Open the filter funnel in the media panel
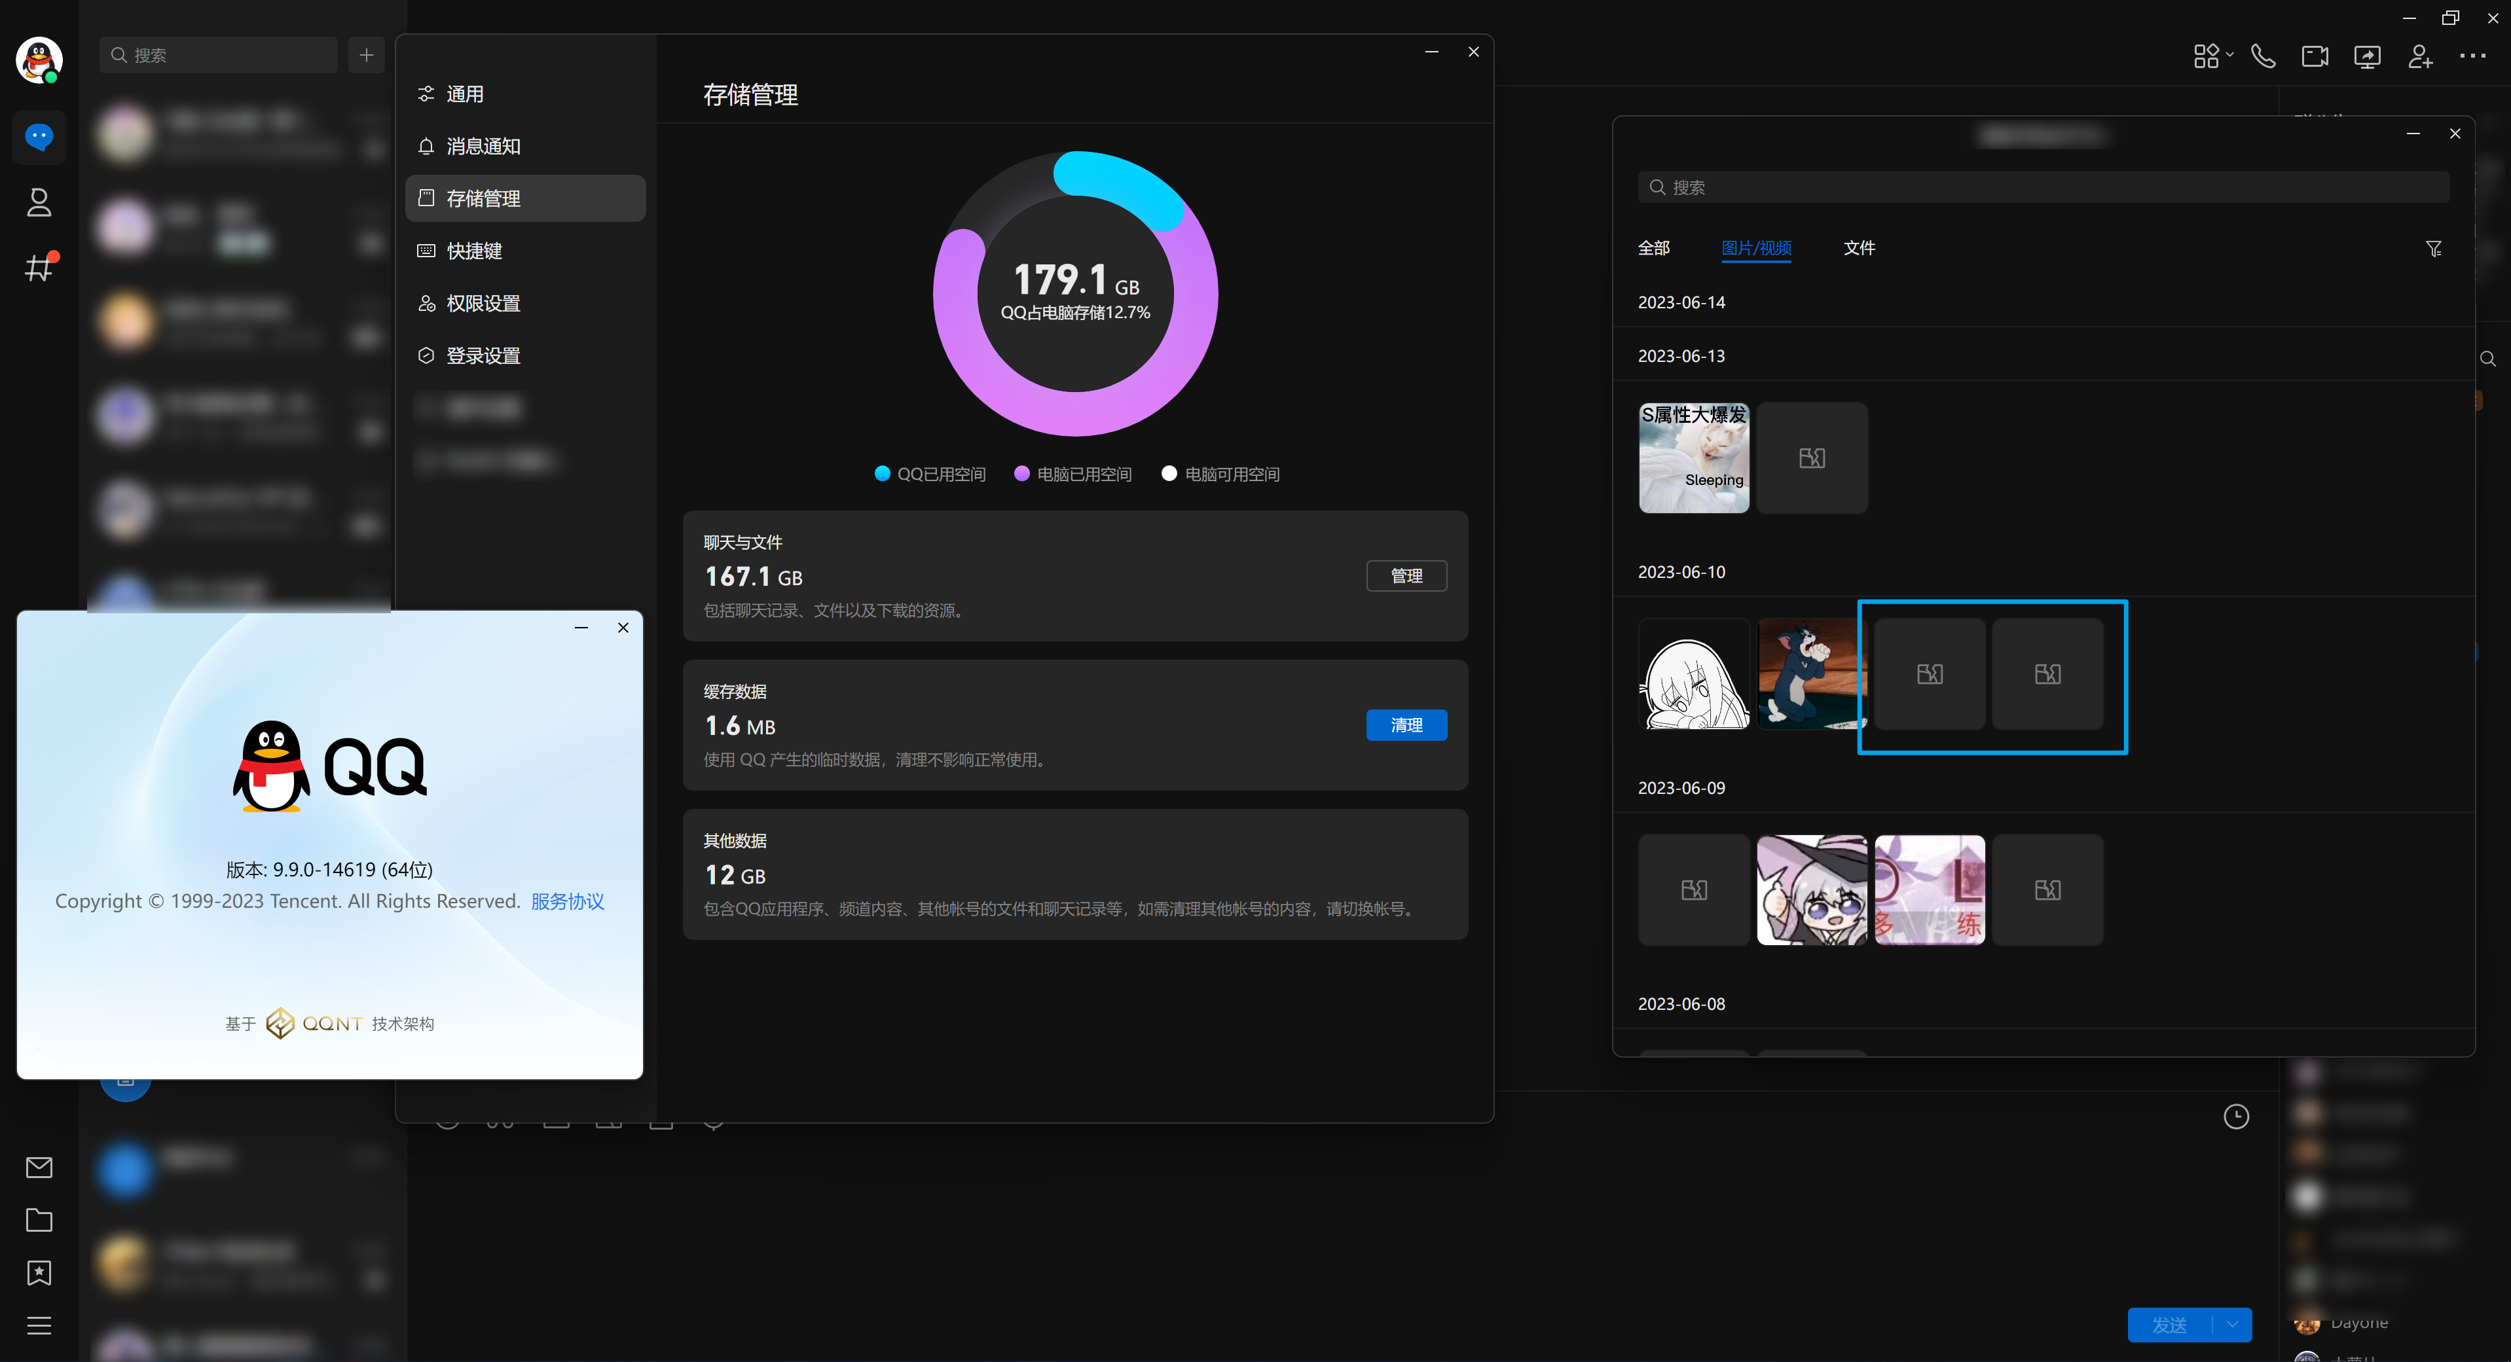The width and height of the screenshot is (2511, 1362). tap(2434, 249)
